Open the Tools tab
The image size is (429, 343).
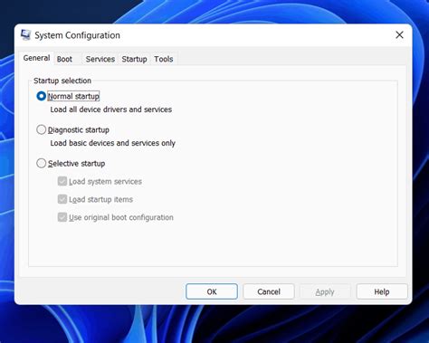pyautogui.click(x=164, y=59)
